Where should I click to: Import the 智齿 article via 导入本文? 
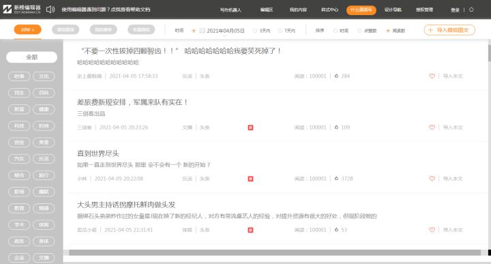point(453,76)
